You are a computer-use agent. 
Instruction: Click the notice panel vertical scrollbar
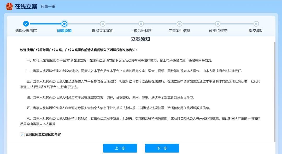click(x=274, y=91)
